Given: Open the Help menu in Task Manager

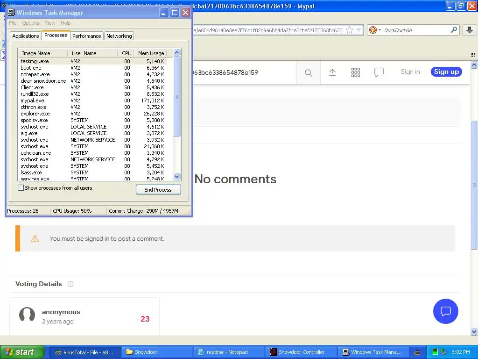Looking at the screenshot, I should (x=65, y=23).
